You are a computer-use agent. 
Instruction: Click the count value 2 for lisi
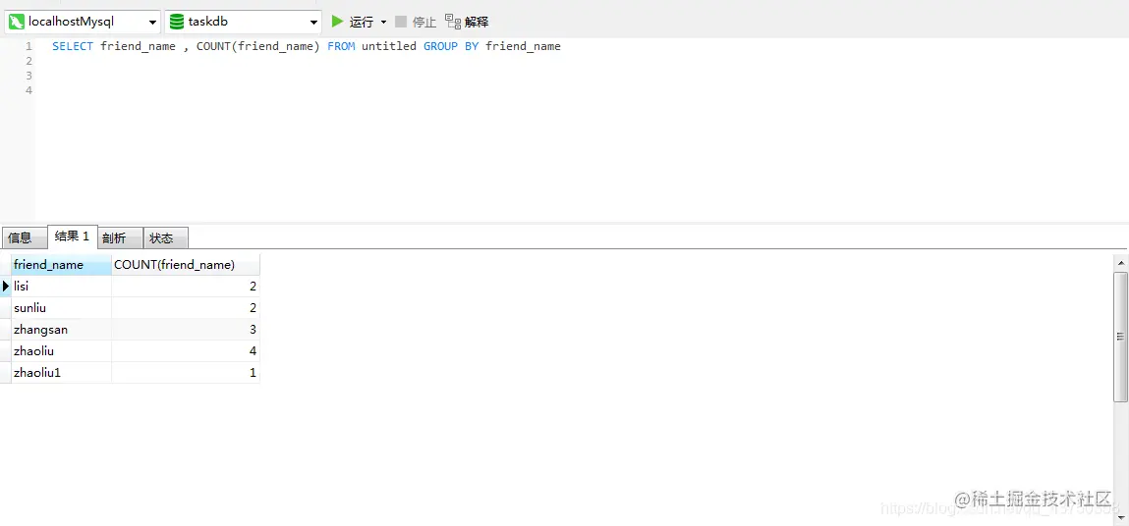pos(186,287)
